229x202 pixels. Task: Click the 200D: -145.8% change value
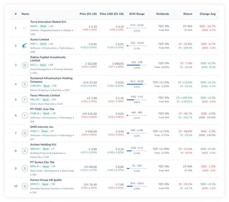207,117
